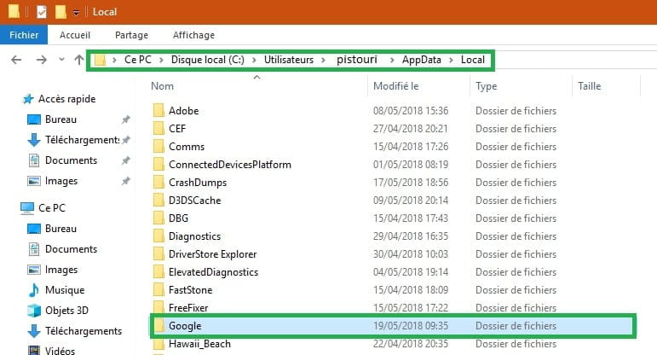Viewport: 657px width, 355px height.
Task: Go up one folder level arrow
Action: pos(78,60)
